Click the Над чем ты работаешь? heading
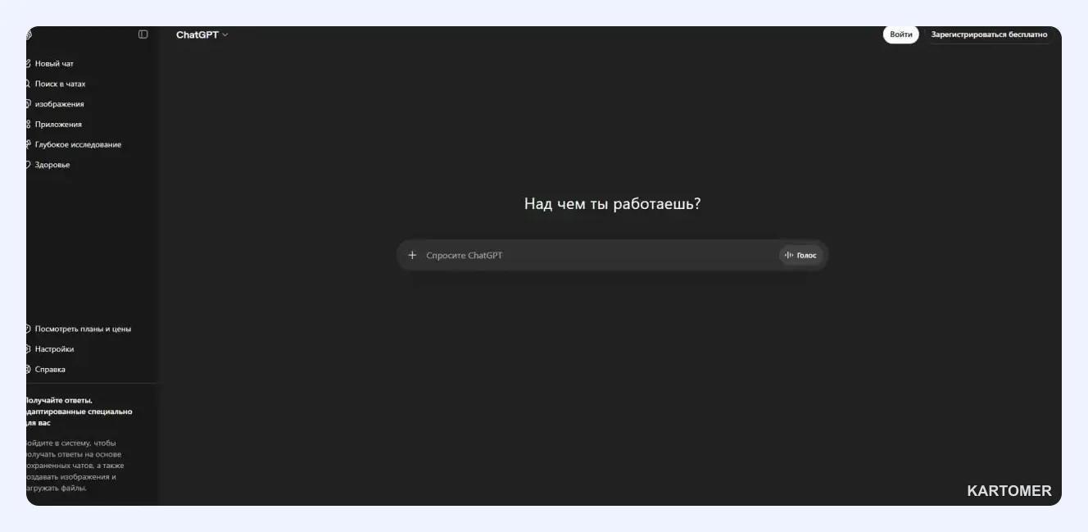Screen dimensions: 1088x532 pyautogui.click(x=612, y=204)
